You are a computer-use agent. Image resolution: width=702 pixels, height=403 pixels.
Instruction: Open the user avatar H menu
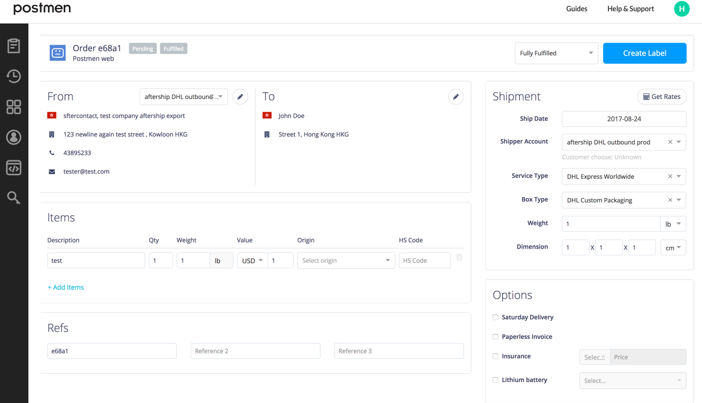point(681,9)
